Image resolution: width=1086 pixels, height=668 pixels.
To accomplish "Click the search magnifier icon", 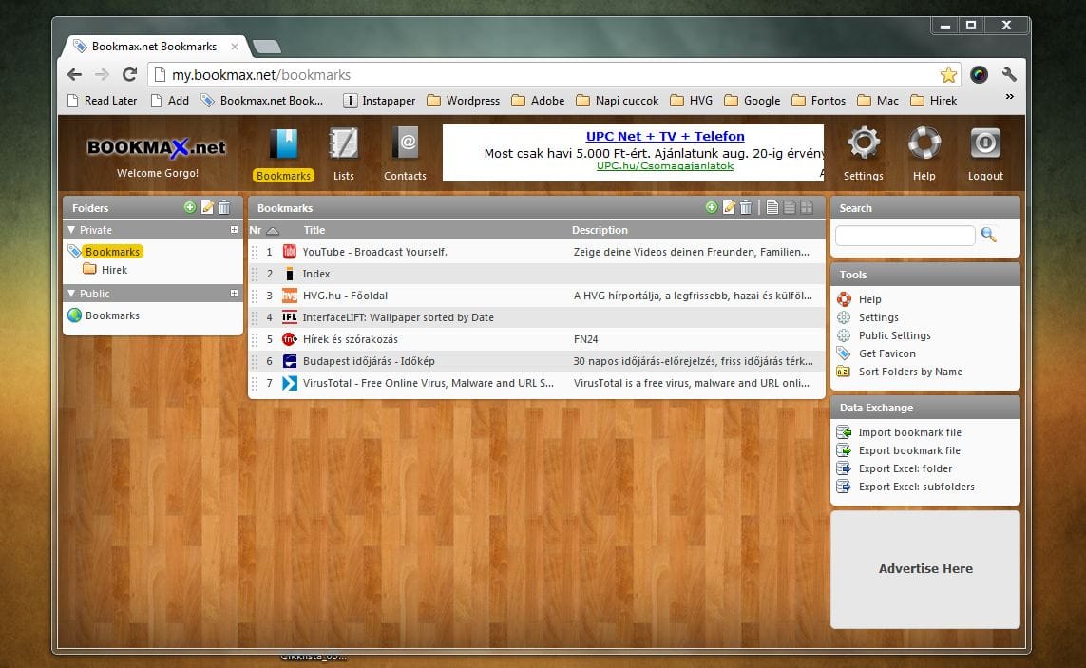I will 989,235.
